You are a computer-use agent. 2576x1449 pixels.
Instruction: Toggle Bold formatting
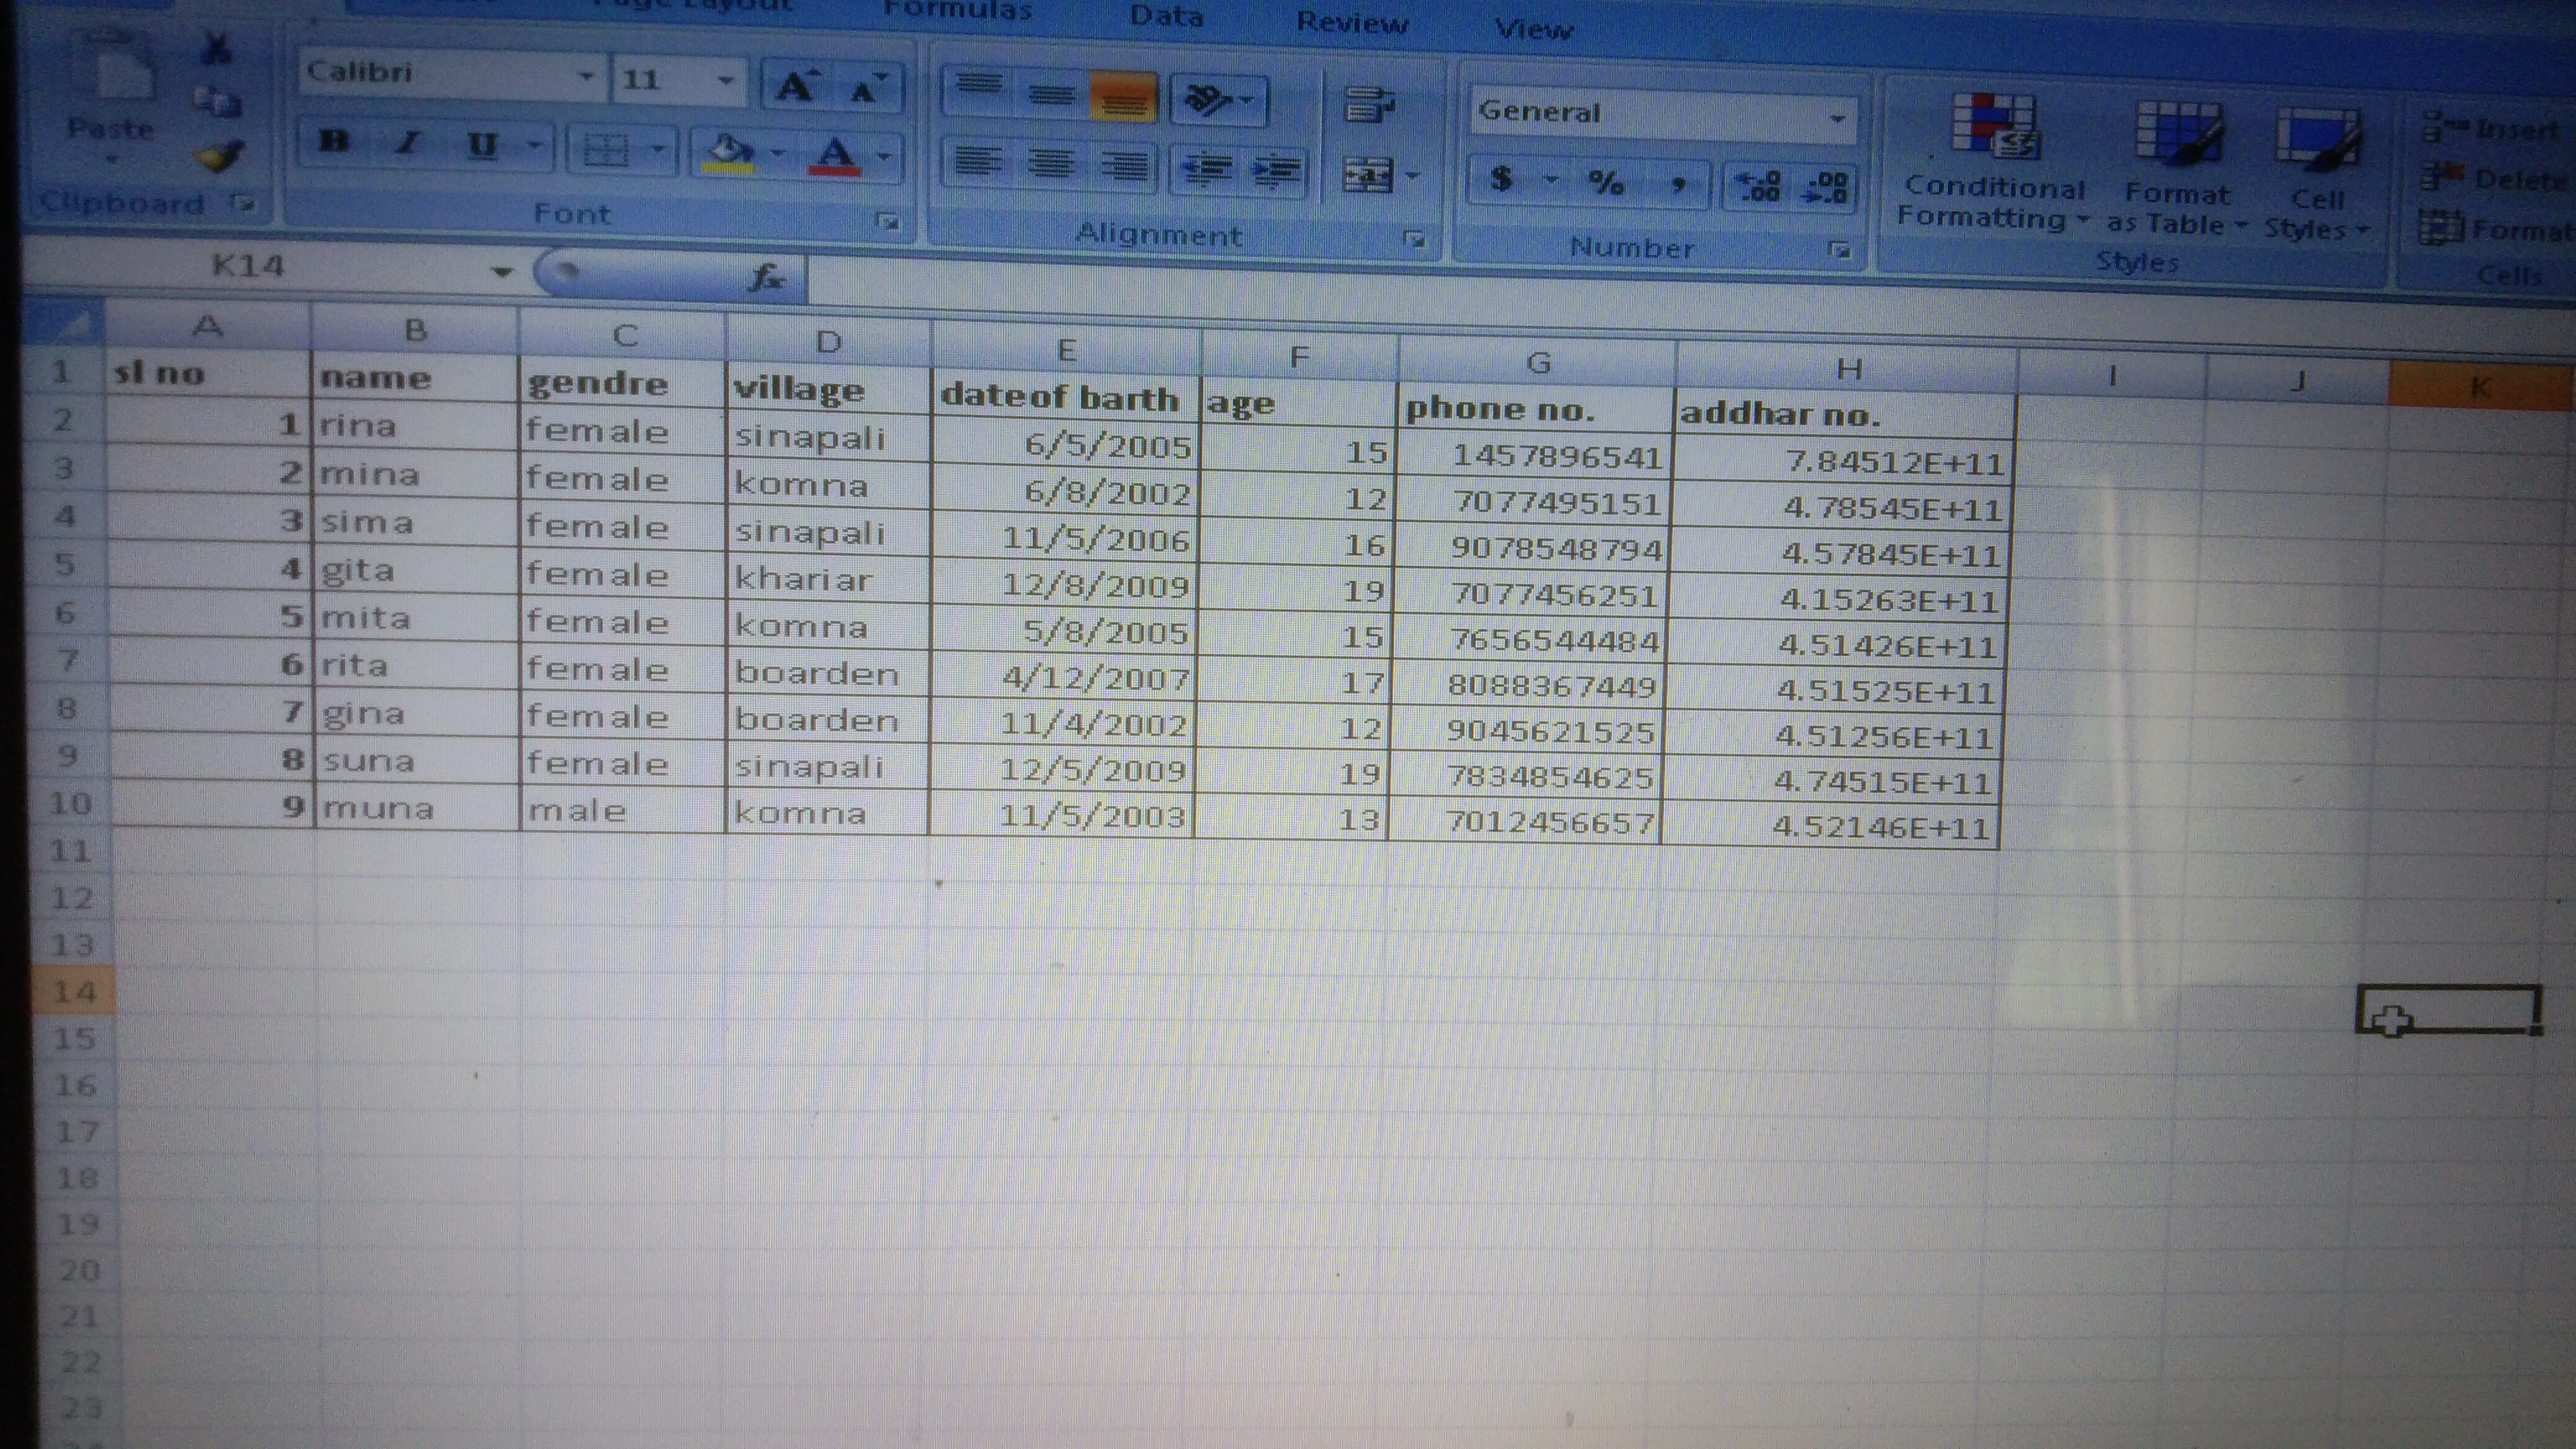click(x=333, y=142)
